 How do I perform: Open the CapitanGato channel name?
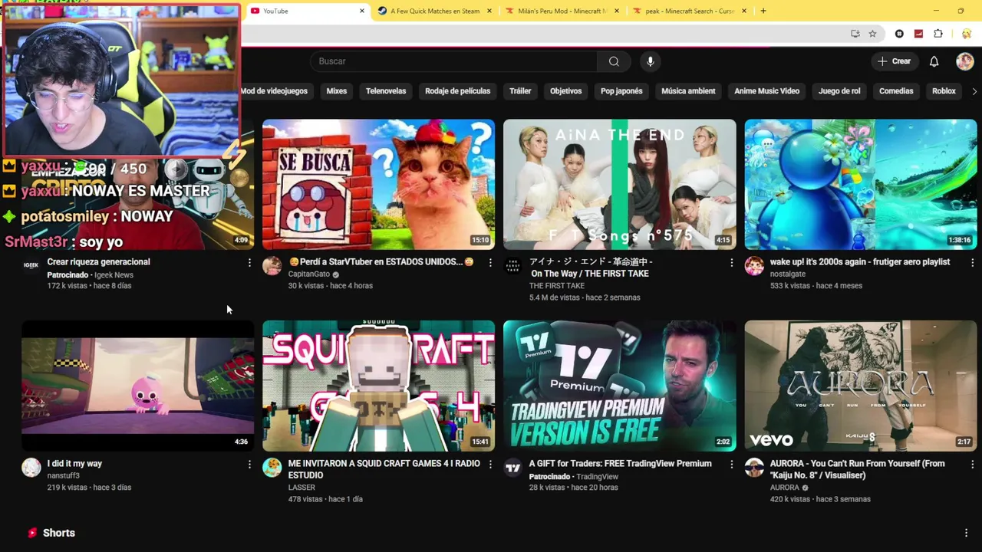[309, 274]
